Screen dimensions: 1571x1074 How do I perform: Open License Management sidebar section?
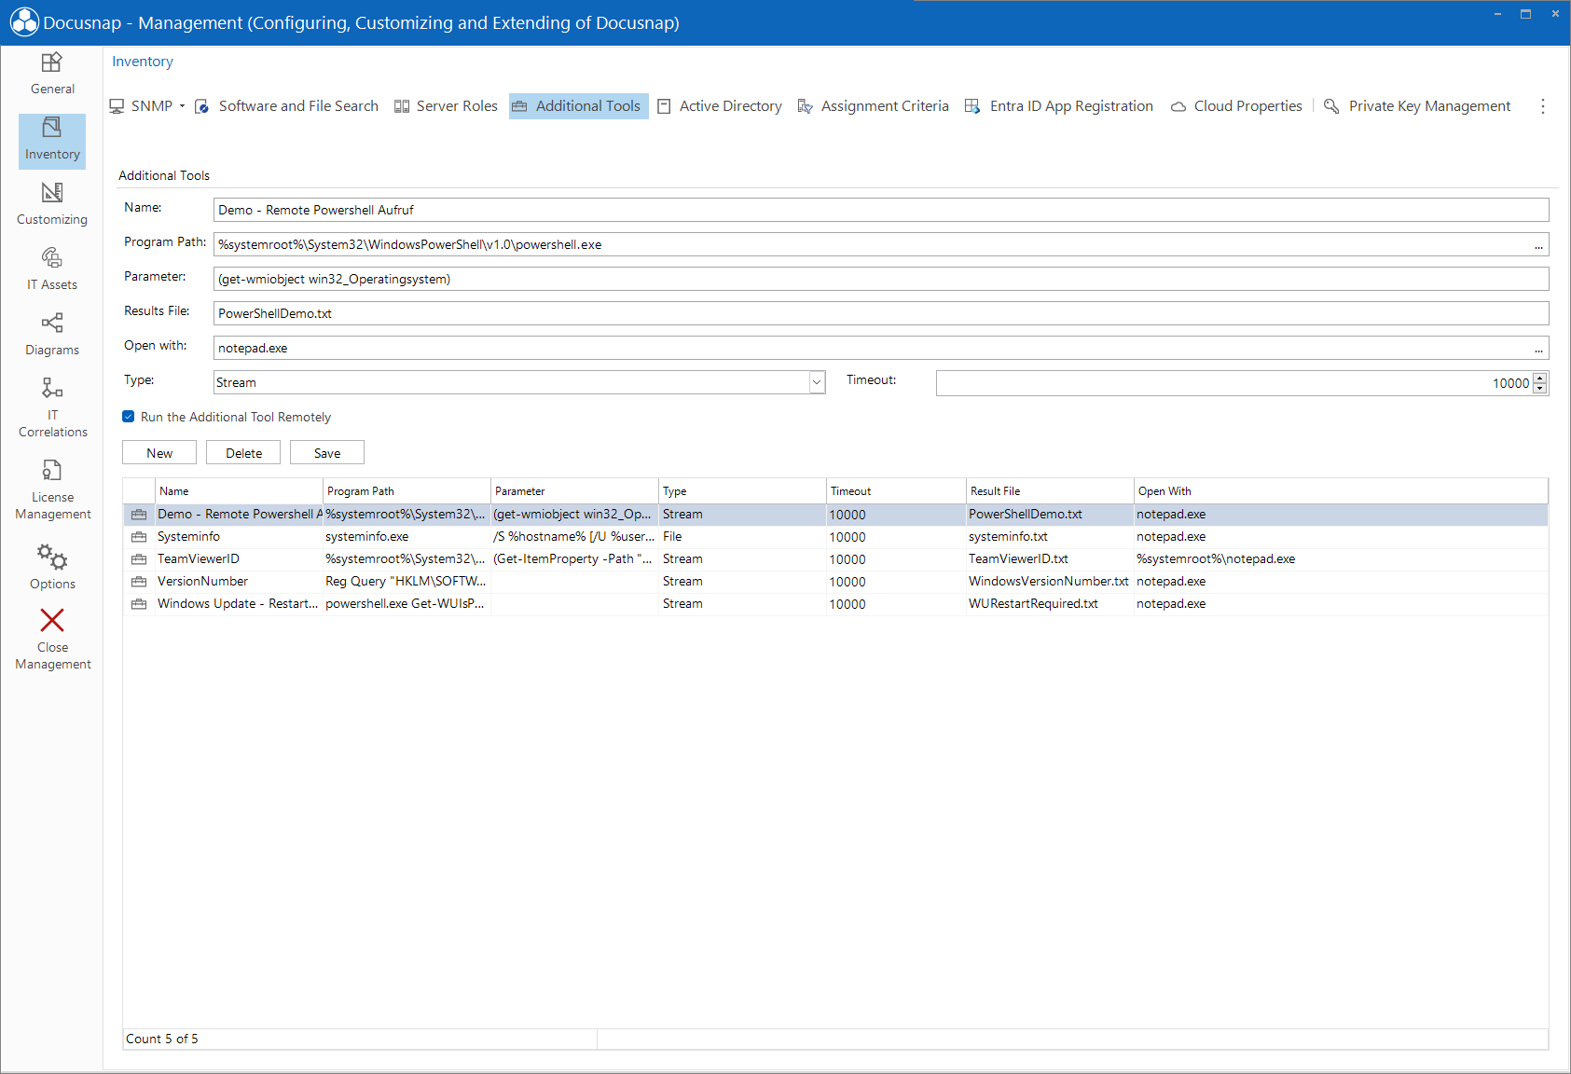coord(52,489)
